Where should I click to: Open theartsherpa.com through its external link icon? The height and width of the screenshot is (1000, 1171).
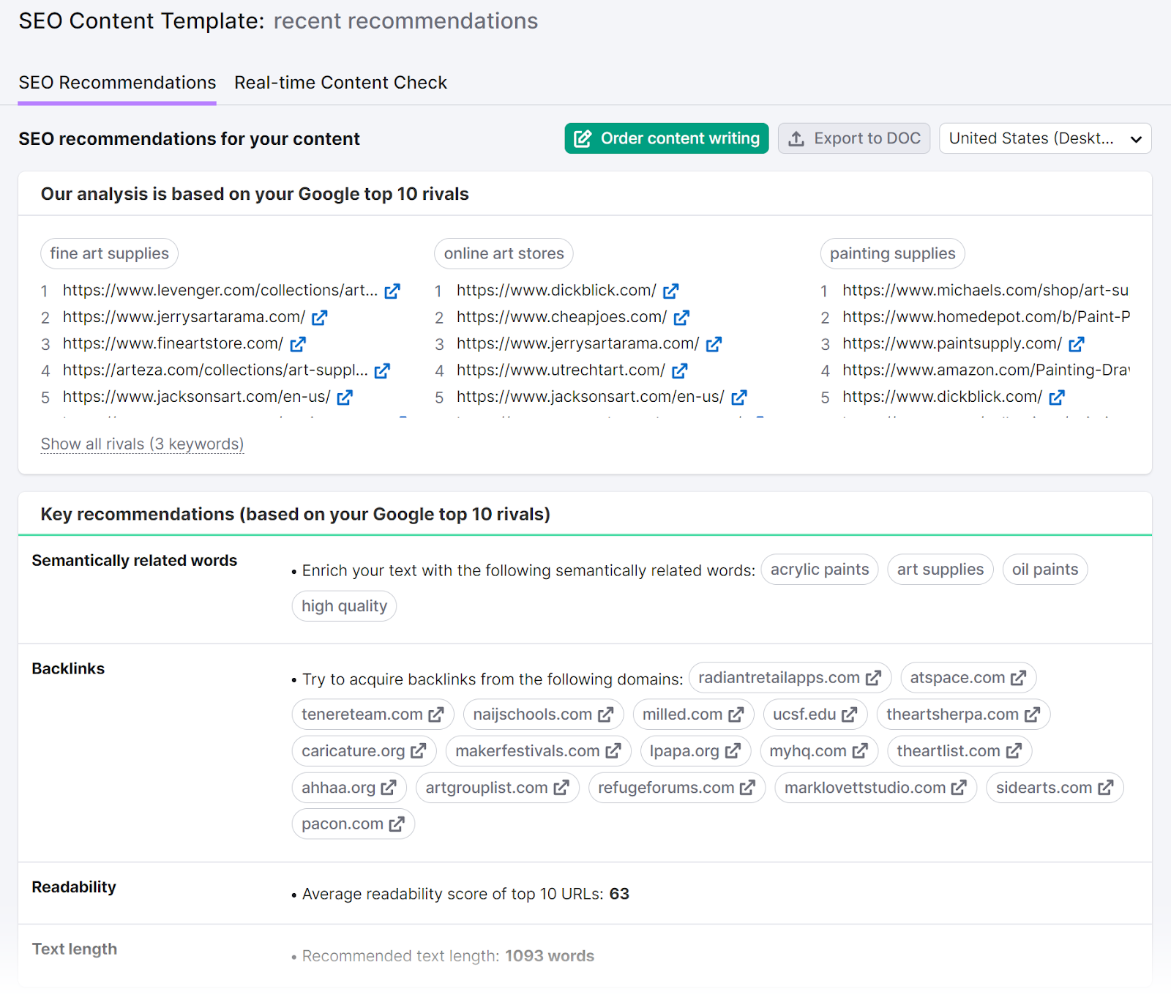[x=1033, y=714]
